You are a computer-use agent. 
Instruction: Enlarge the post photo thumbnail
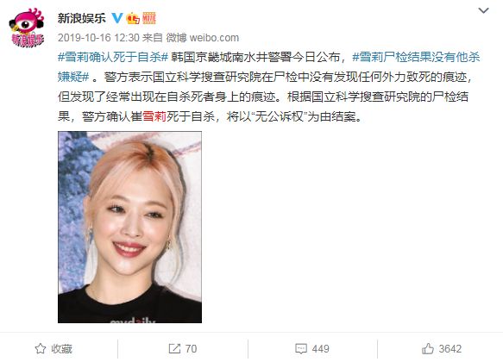click(130, 228)
